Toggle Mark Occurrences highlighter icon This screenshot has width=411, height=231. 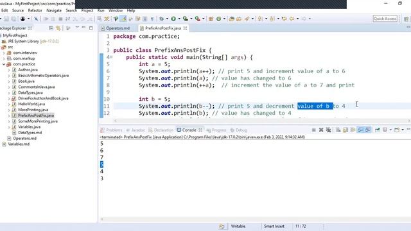point(123,19)
